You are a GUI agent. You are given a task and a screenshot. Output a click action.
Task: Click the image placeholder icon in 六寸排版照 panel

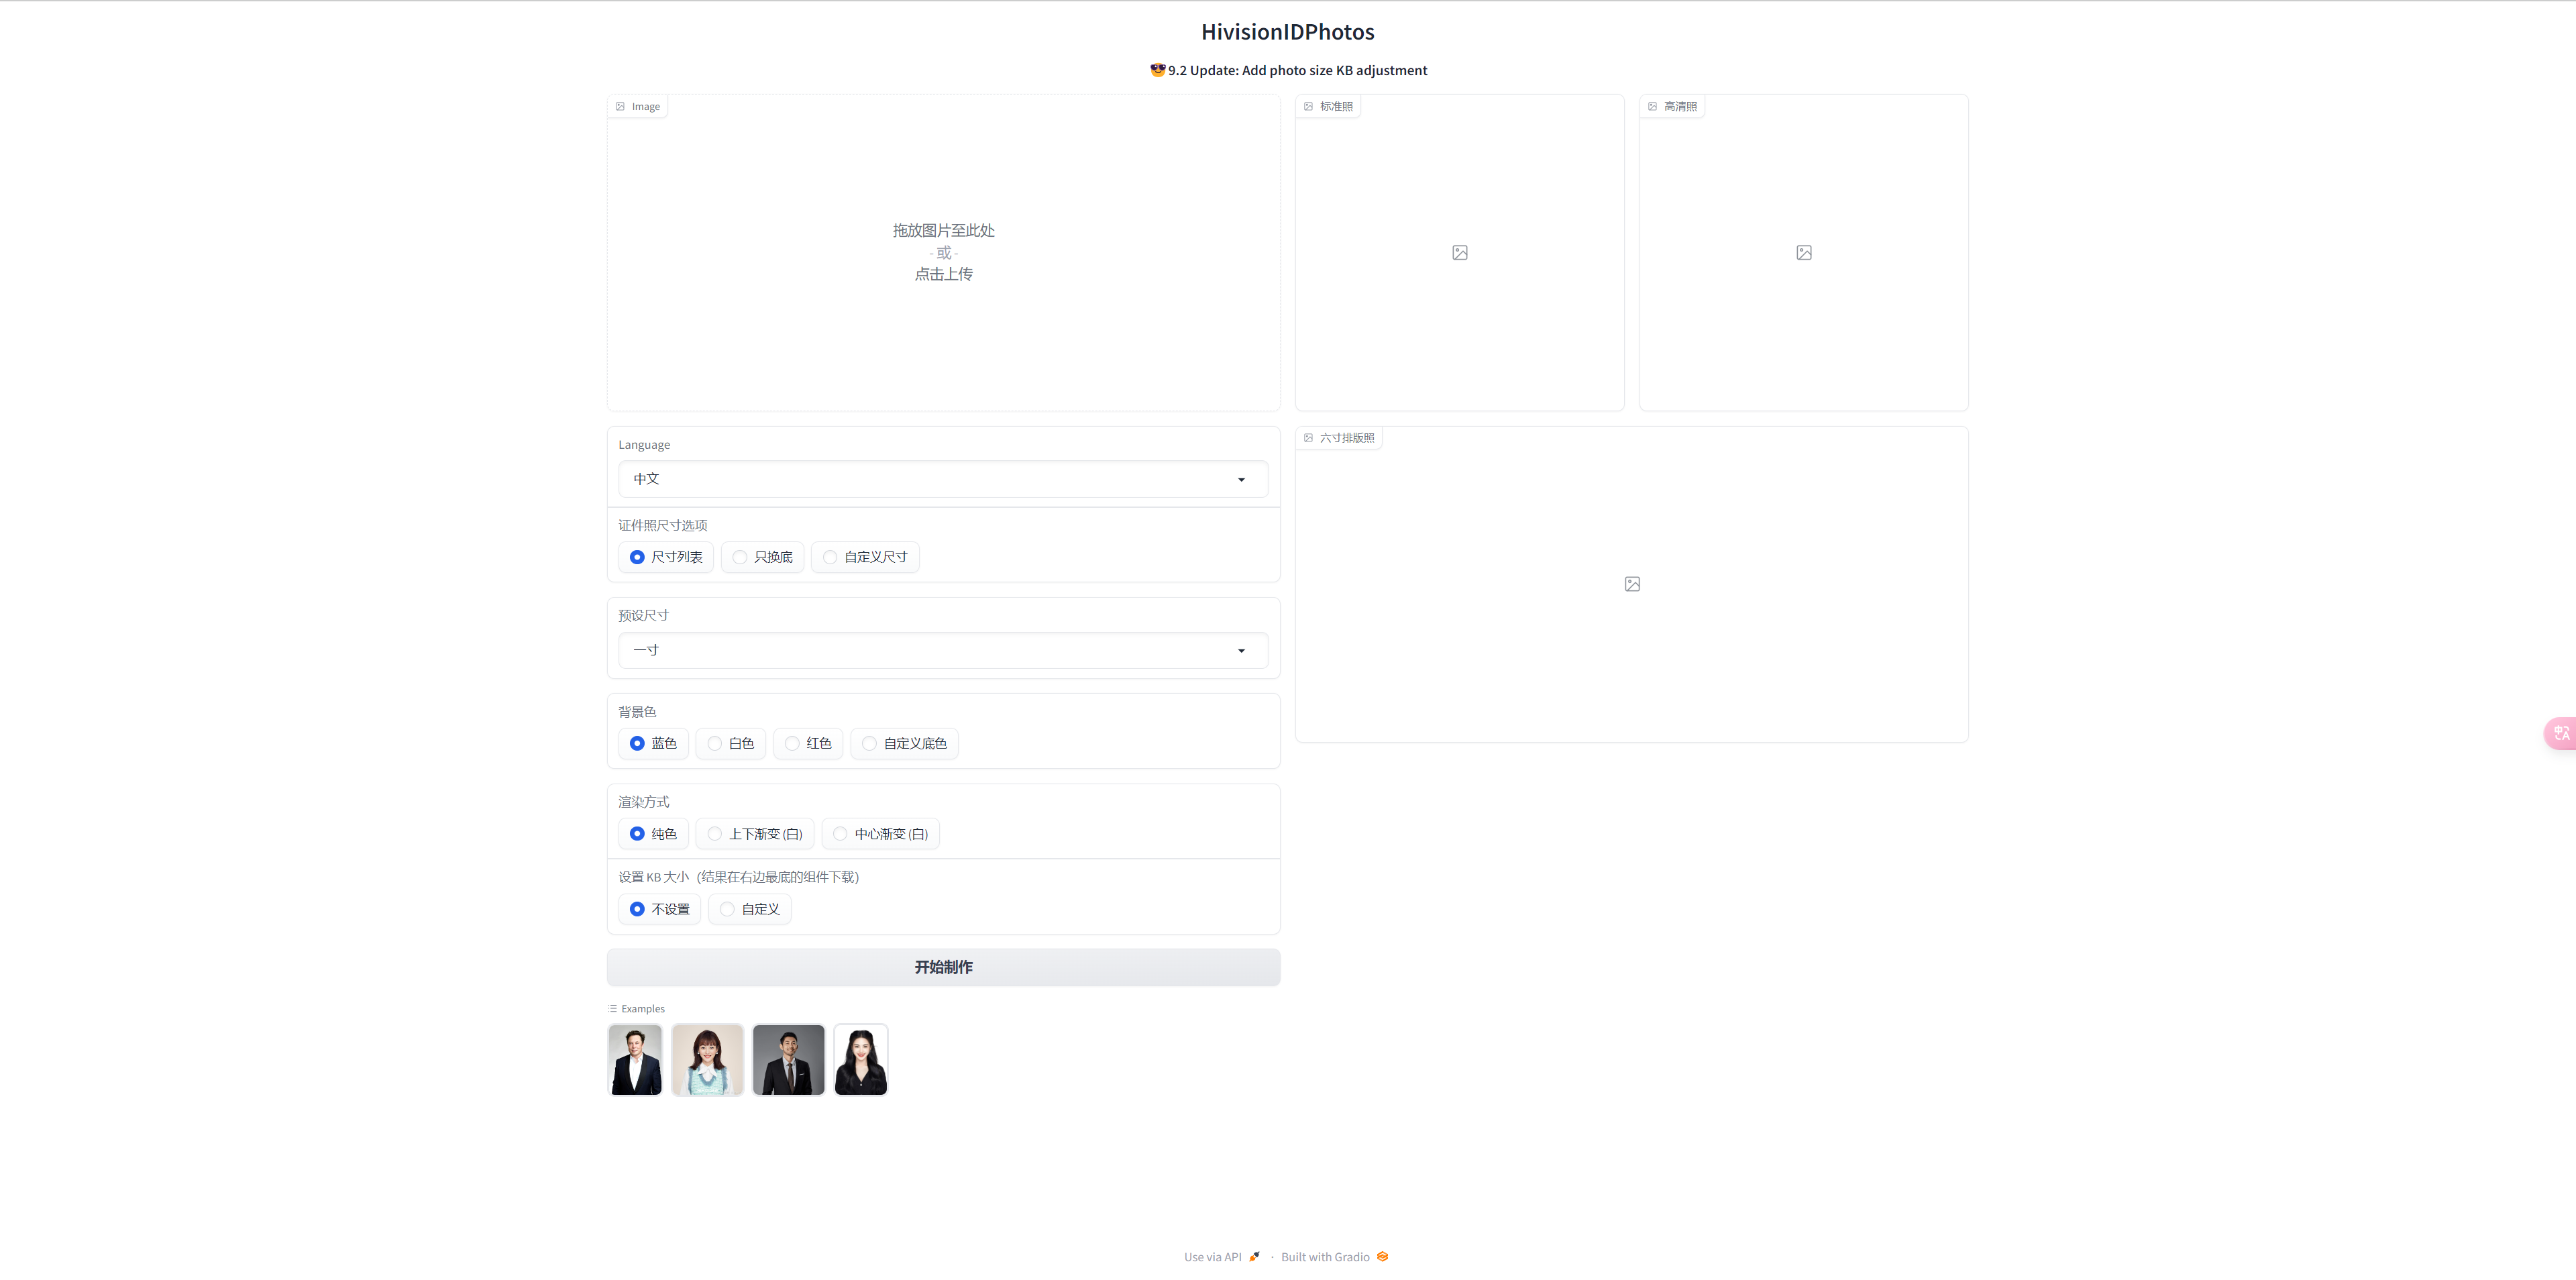click(1631, 584)
